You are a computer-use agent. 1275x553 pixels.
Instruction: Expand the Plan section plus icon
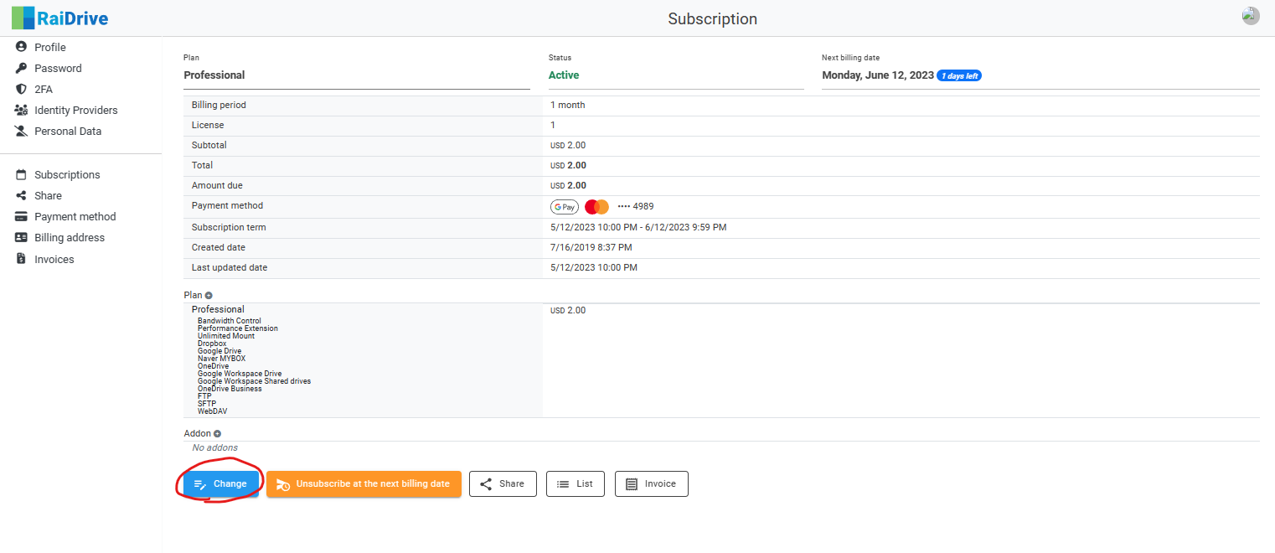pos(209,295)
